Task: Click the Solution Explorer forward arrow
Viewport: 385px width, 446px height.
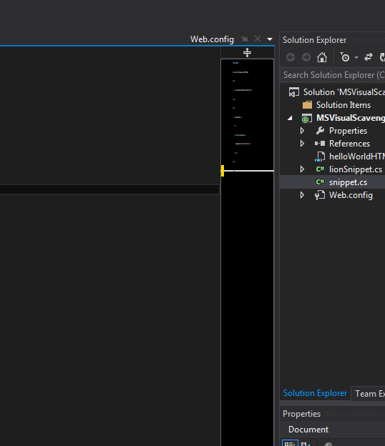Action: (306, 57)
